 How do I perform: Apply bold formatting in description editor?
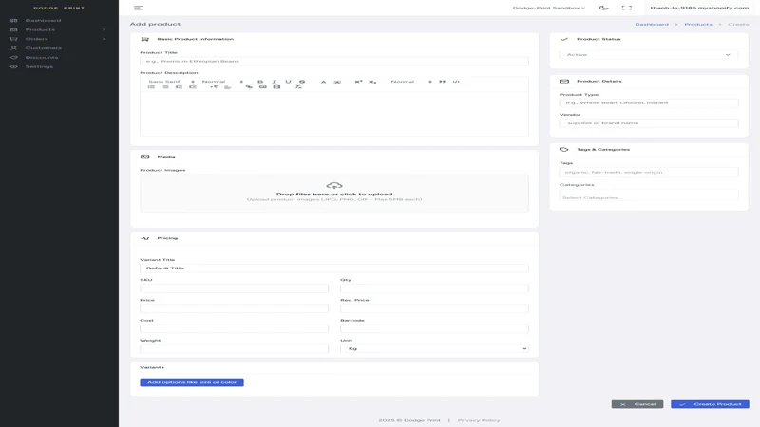260,82
